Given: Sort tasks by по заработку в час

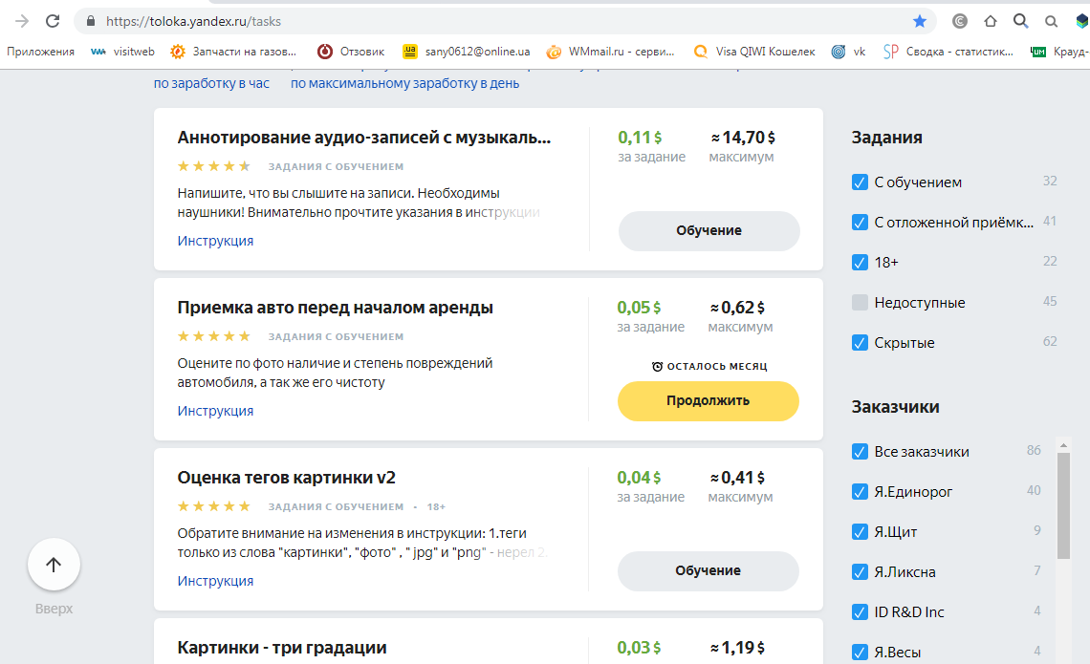Looking at the screenshot, I should 211,84.
